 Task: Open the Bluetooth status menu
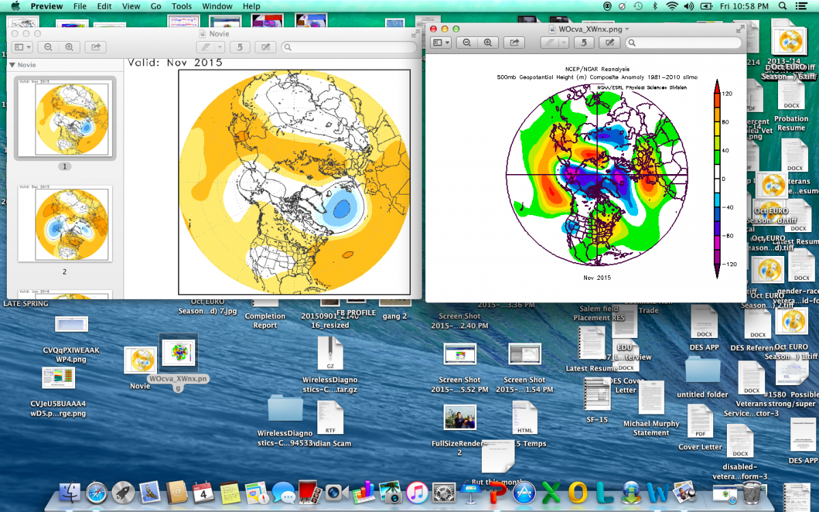pyautogui.click(x=655, y=6)
